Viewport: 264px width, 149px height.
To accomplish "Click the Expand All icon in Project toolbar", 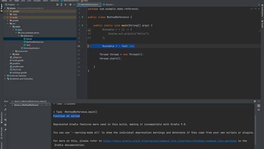I will (61, 5).
